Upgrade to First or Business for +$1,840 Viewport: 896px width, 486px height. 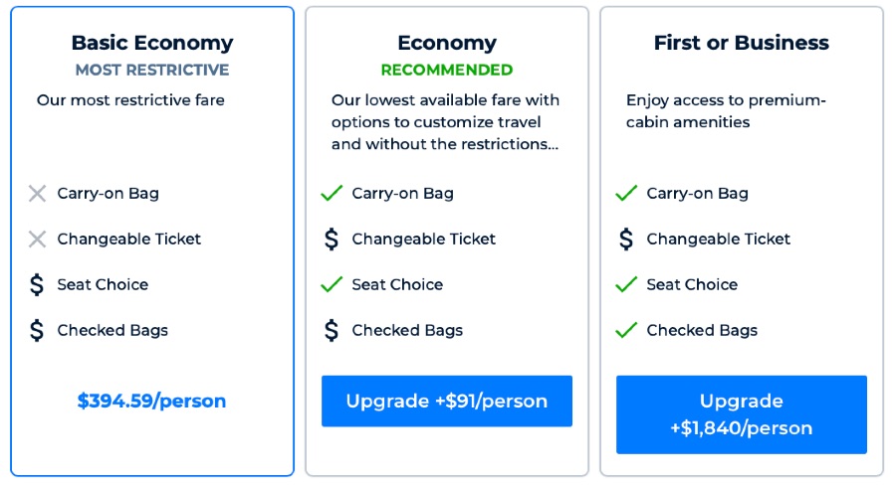[742, 414]
